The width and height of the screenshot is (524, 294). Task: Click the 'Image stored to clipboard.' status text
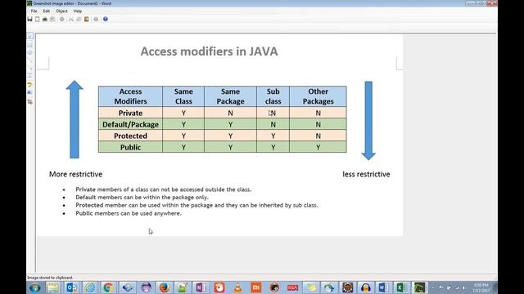point(50,278)
